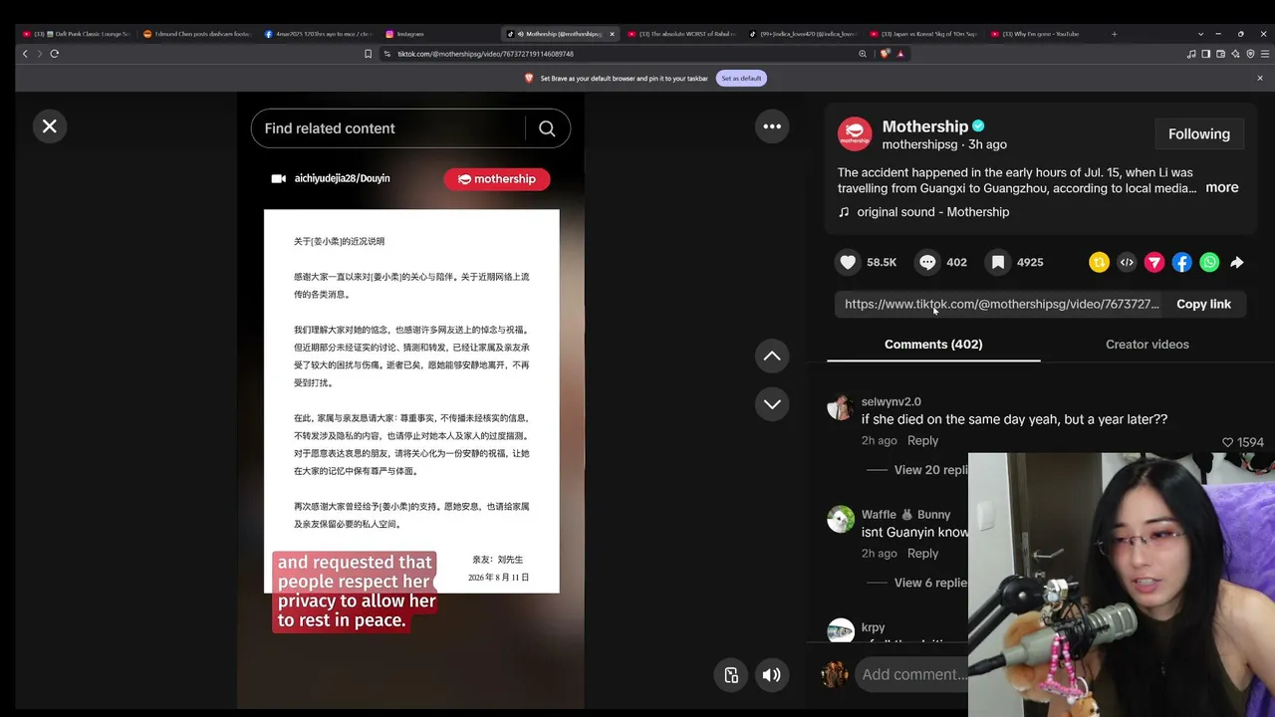Viewport: 1275px width, 717px height.
Task: Expand View 6 replies under Waffle Bunny
Action: 931,583
